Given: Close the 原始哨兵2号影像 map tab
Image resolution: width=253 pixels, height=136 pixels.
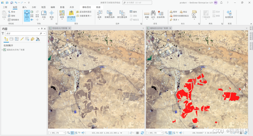Looking at the screenshot, I should tap(70, 28).
